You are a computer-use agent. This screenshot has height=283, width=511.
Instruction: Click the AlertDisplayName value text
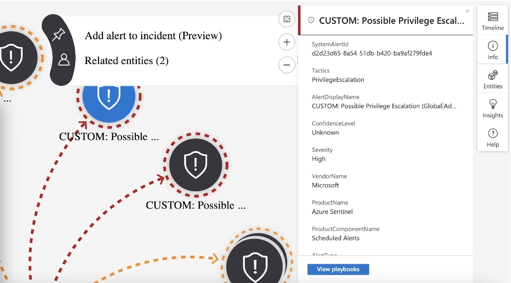click(x=384, y=106)
